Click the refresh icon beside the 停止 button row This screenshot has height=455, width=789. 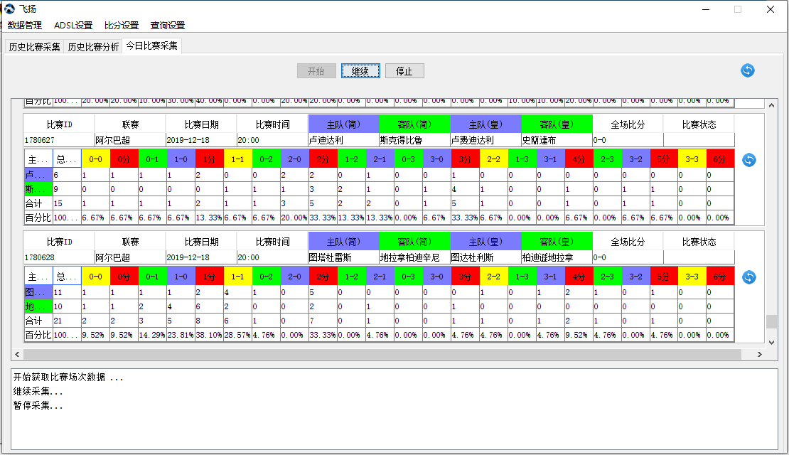(747, 70)
